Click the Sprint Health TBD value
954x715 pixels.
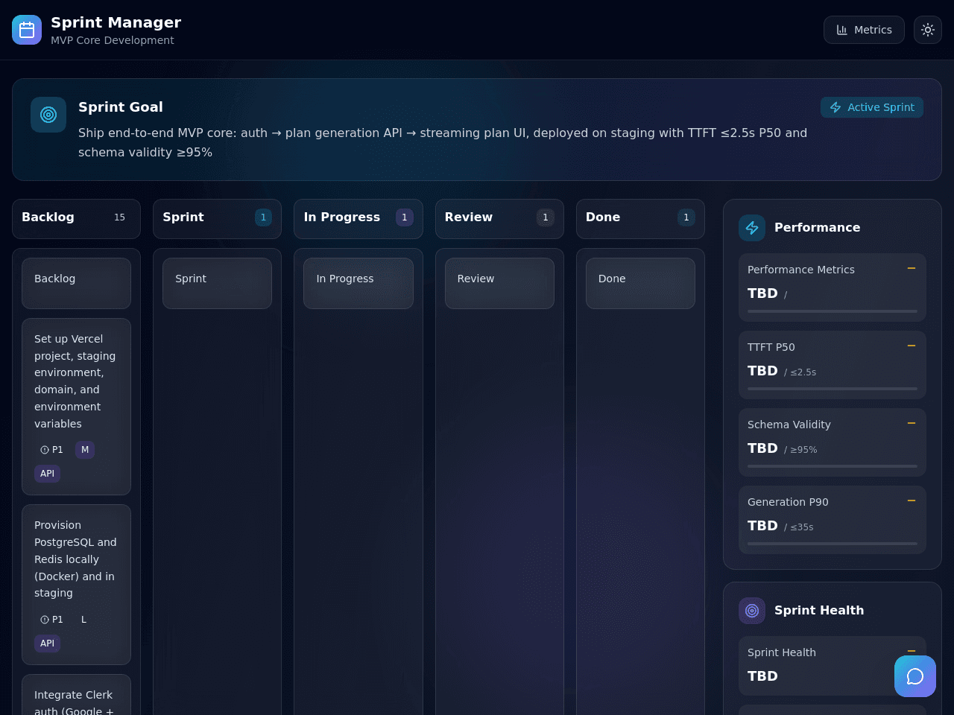coord(762,676)
